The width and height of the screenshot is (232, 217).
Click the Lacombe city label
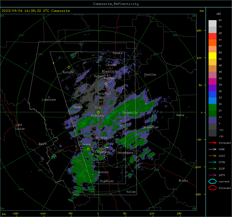tap(111, 65)
